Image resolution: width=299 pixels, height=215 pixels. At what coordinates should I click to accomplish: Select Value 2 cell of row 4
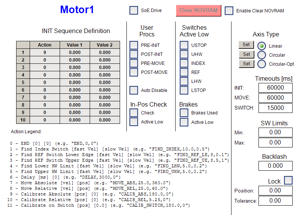(x=105, y=75)
